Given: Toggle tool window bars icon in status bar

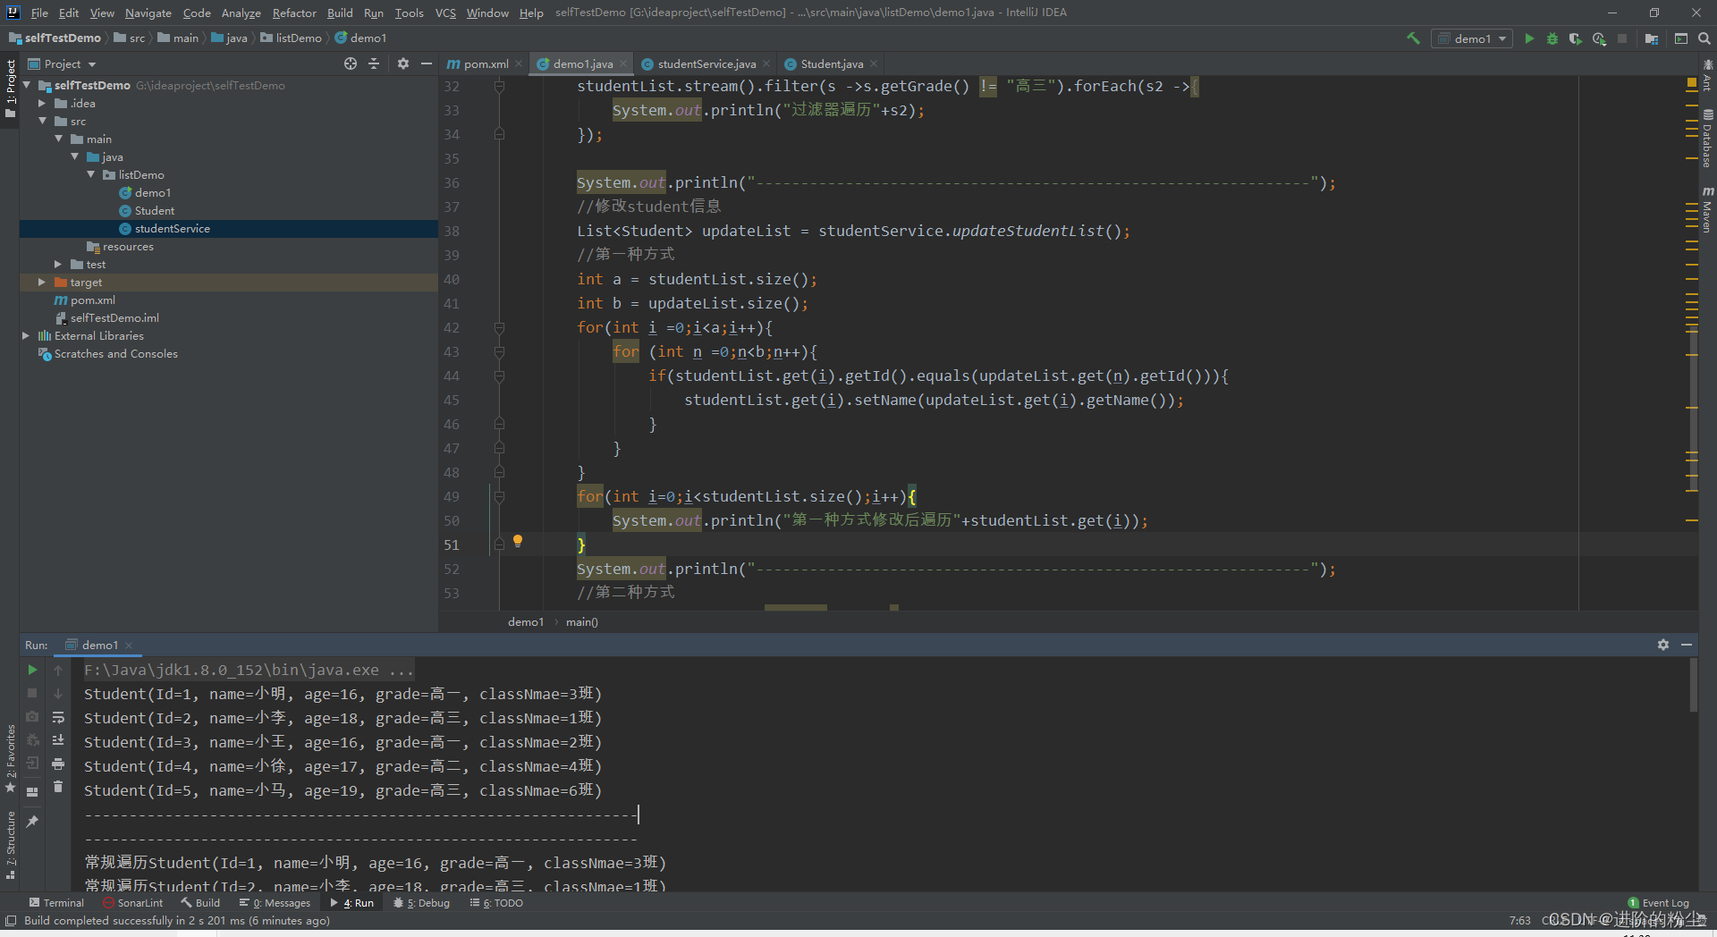Looking at the screenshot, I should pos(11,921).
